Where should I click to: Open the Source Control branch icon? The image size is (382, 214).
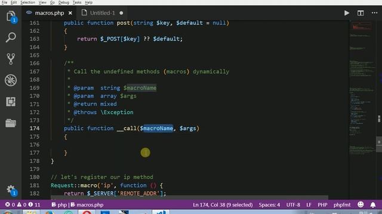pyautogui.click(x=11, y=59)
